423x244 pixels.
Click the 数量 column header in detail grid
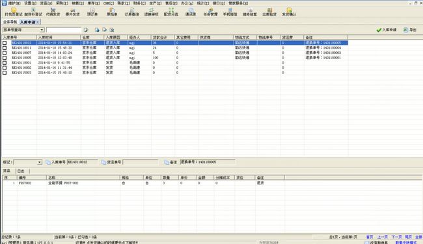coord(170,178)
